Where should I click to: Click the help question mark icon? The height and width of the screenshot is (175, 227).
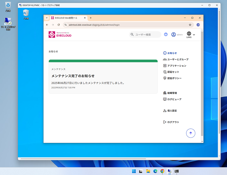(166, 34)
